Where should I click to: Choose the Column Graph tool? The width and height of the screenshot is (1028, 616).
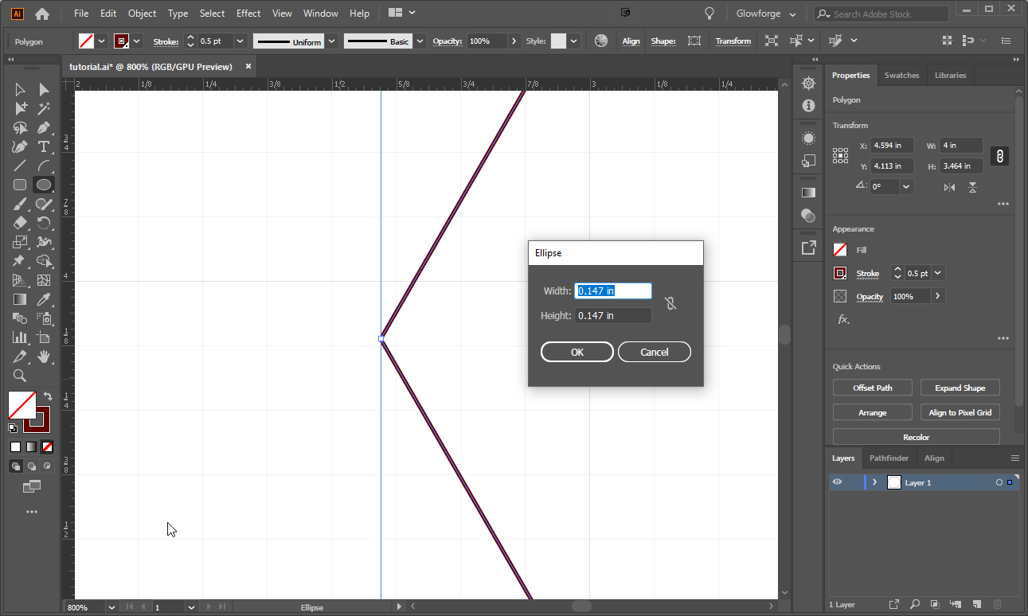coord(20,337)
